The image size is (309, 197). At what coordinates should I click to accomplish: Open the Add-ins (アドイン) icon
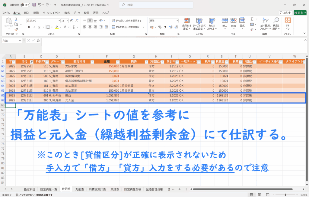tap(288, 23)
